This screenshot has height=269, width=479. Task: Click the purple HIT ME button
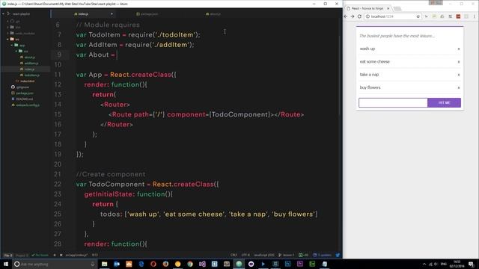click(444, 103)
